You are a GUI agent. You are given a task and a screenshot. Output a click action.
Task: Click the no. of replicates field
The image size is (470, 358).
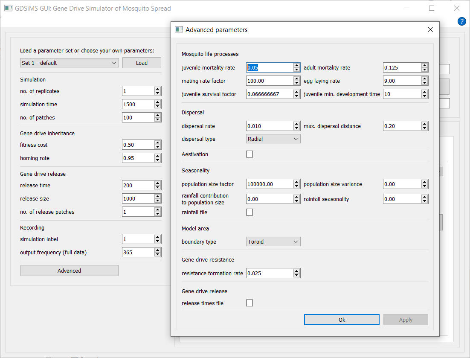(138, 91)
